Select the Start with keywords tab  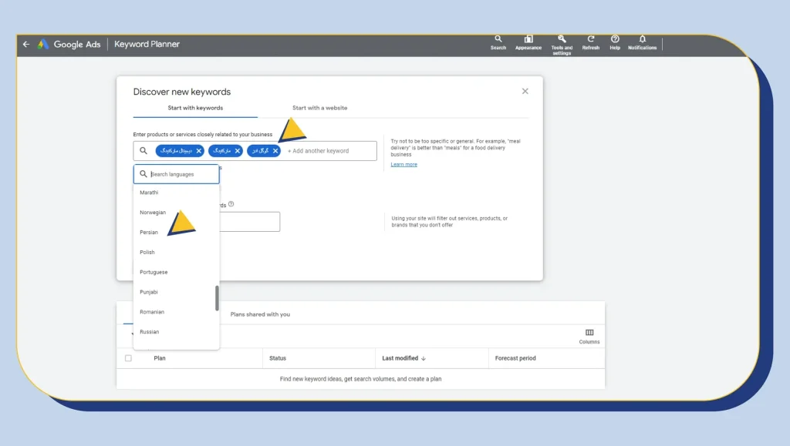point(195,108)
